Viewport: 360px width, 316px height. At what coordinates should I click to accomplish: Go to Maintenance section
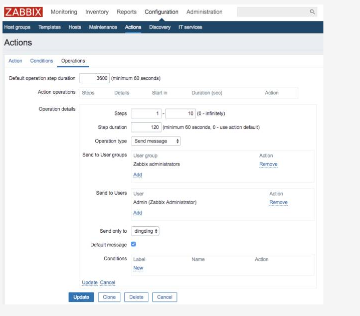(x=103, y=27)
